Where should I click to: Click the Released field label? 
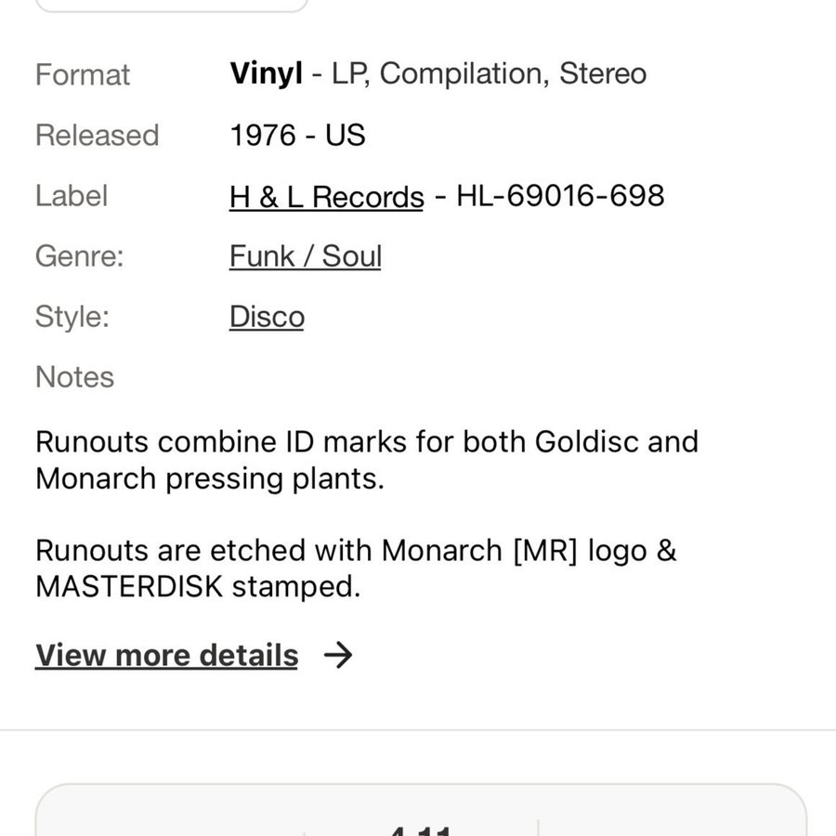pos(97,136)
